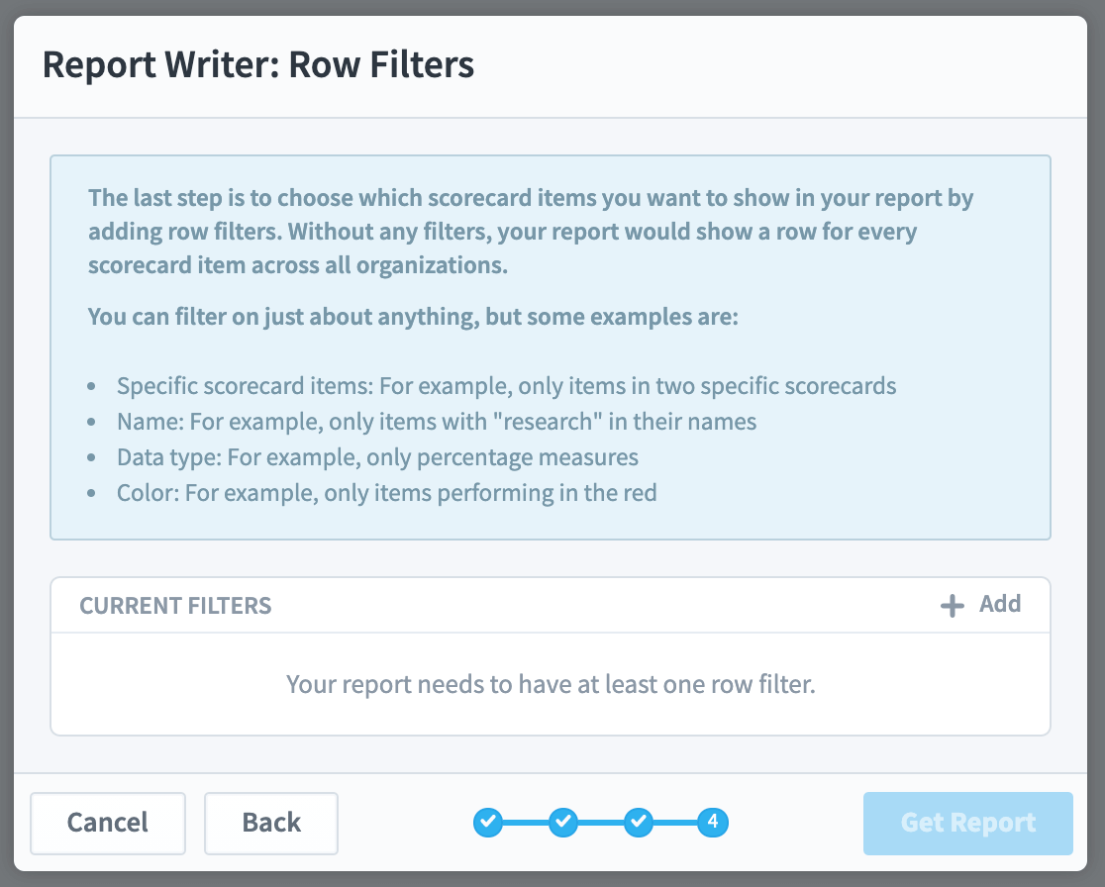Go Back to the previous step
Viewport: 1105px width, 887px height.
coord(271,823)
